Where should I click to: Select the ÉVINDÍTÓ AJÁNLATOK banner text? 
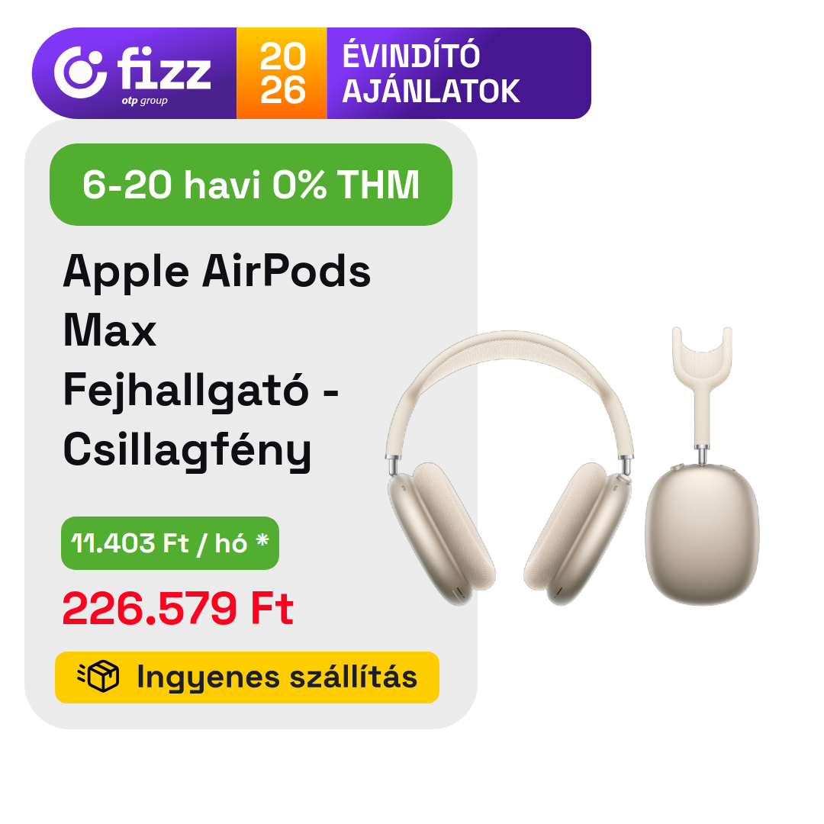(x=430, y=73)
